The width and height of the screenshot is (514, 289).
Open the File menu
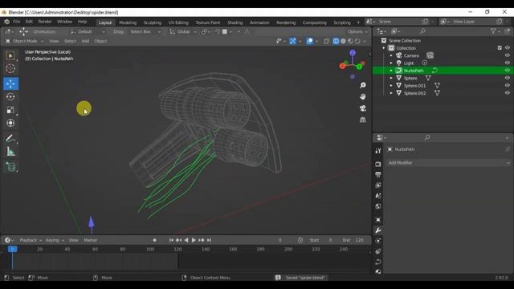click(16, 22)
